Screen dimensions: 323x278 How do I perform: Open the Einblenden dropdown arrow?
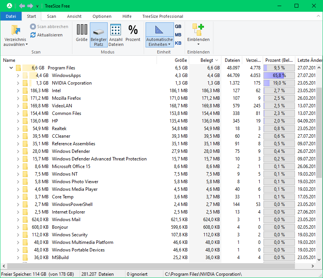(x=198, y=44)
